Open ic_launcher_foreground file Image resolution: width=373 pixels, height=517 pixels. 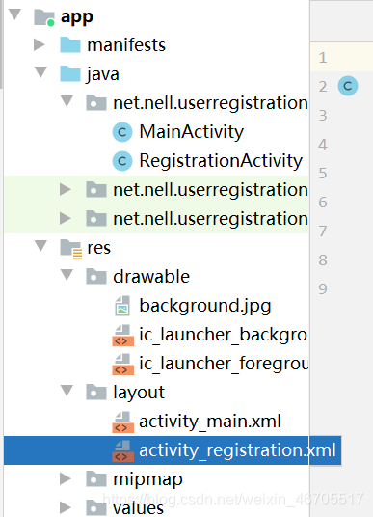point(224,364)
